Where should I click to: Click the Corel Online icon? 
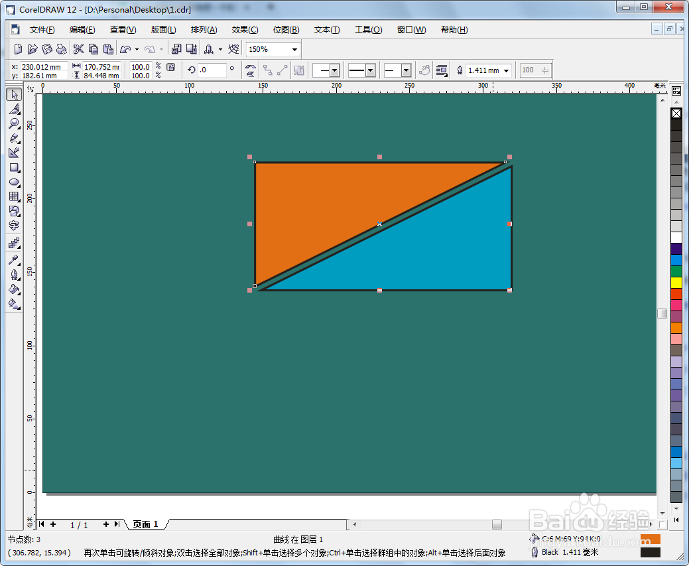[x=234, y=49]
